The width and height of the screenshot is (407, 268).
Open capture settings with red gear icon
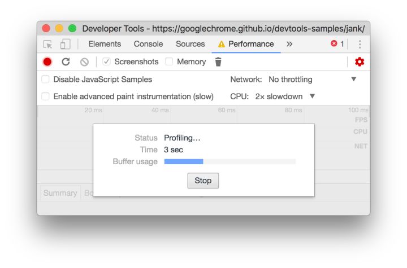[360, 61]
